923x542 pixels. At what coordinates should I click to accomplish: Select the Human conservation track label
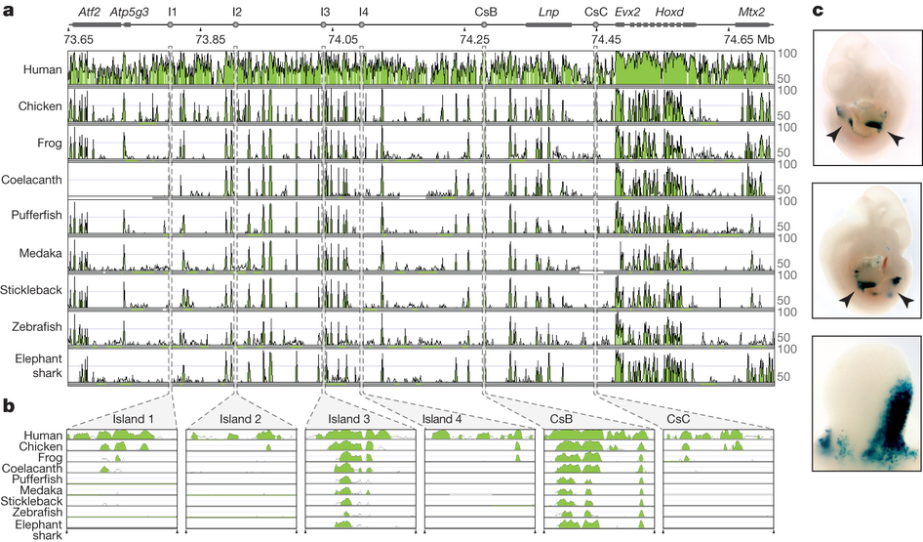pos(42,69)
